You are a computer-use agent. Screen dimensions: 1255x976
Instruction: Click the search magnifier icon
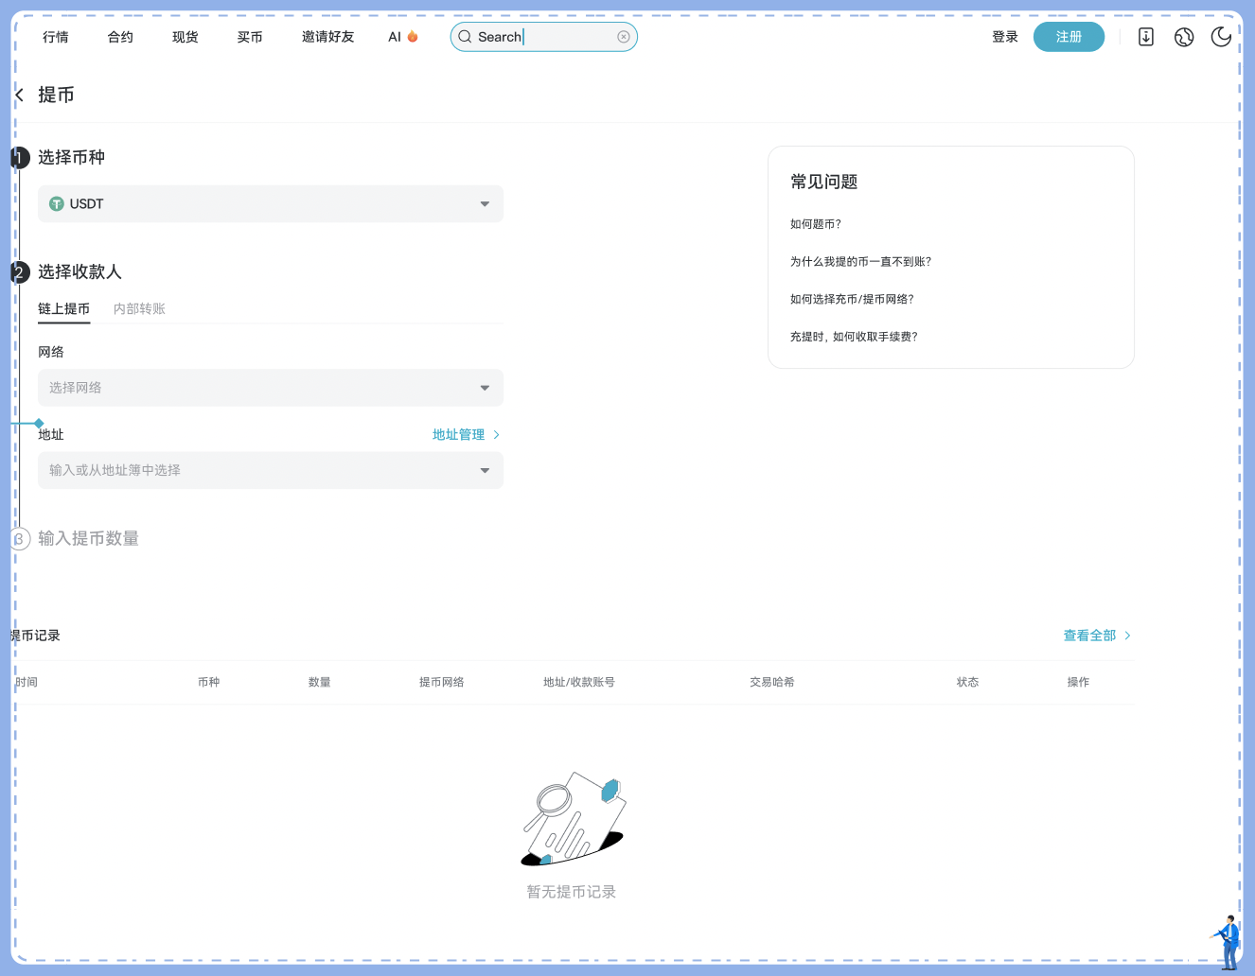pos(465,37)
